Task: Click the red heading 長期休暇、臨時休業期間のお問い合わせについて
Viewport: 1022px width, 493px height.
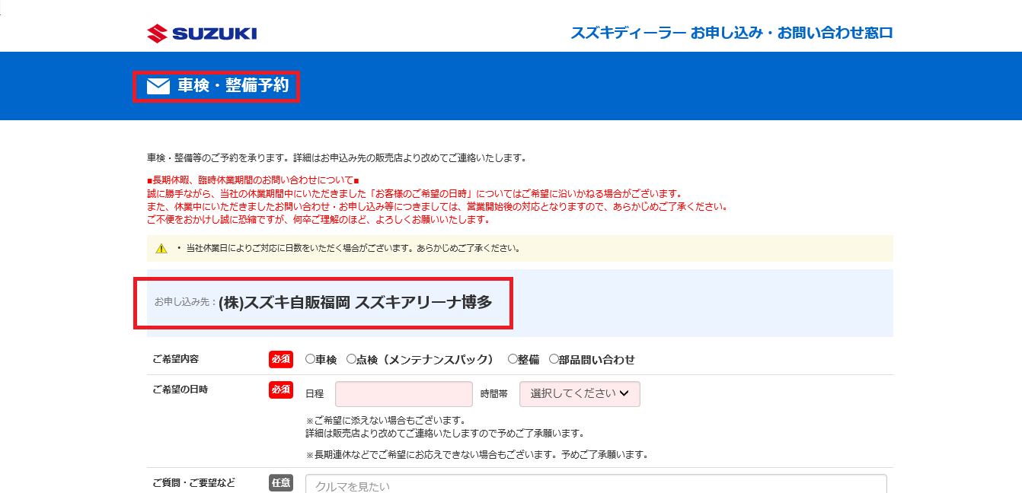Action: click(253, 180)
